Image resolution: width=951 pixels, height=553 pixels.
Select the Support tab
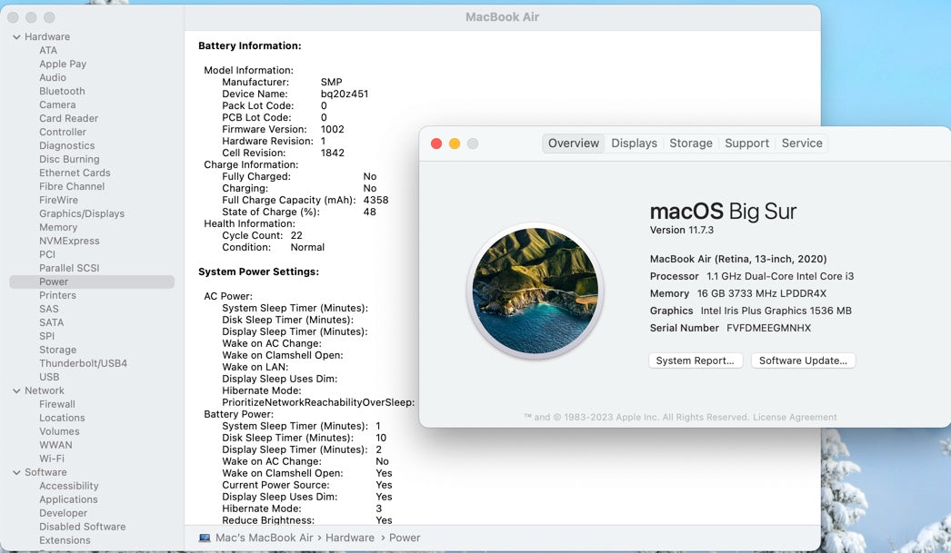[746, 143]
